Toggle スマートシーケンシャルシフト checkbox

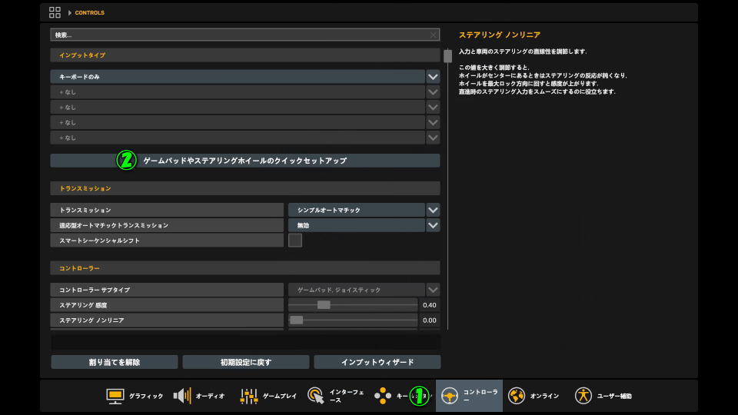point(295,241)
